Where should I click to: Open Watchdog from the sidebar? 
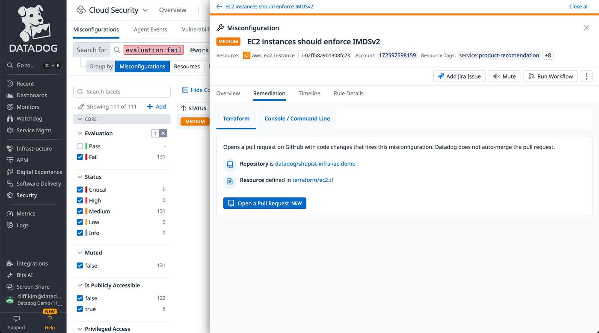coord(27,118)
